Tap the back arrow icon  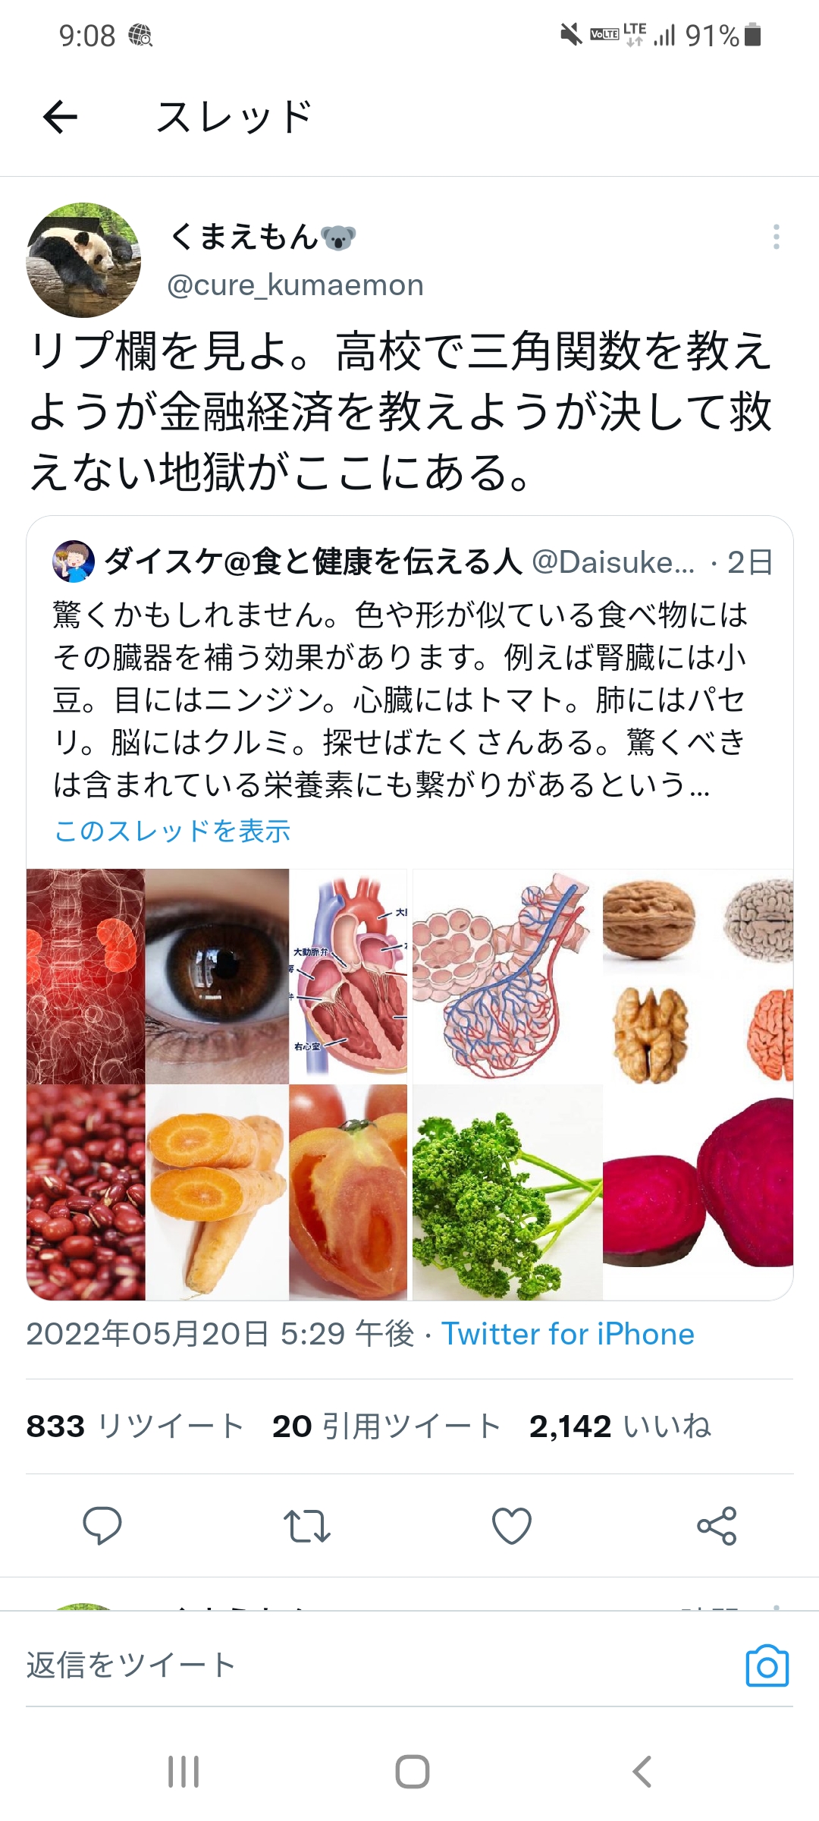click(x=60, y=117)
